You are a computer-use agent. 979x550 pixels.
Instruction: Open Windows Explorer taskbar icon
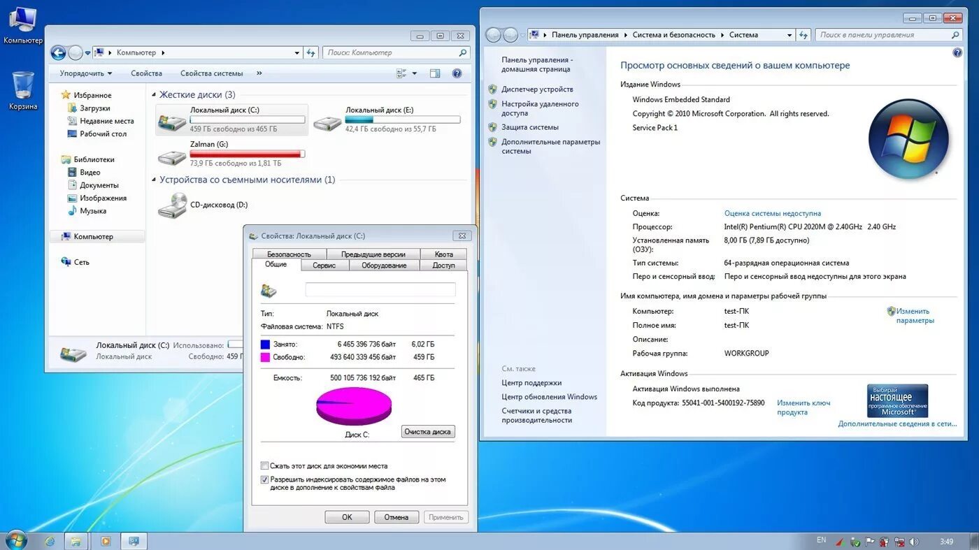[76, 541]
